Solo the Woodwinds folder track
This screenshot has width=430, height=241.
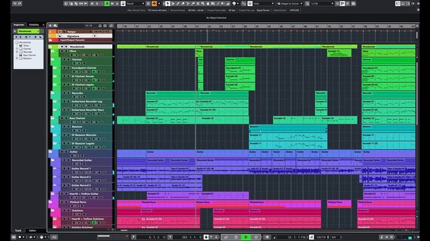[66, 46]
